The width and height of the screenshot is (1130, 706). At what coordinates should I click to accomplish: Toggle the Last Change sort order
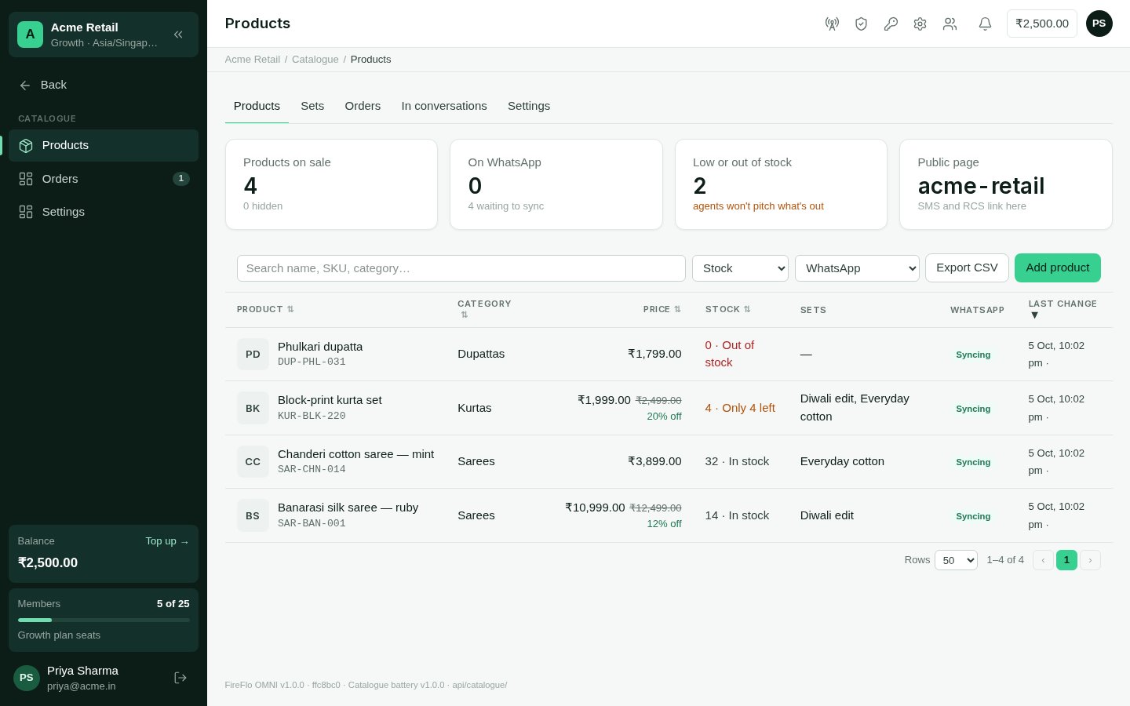1063,309
